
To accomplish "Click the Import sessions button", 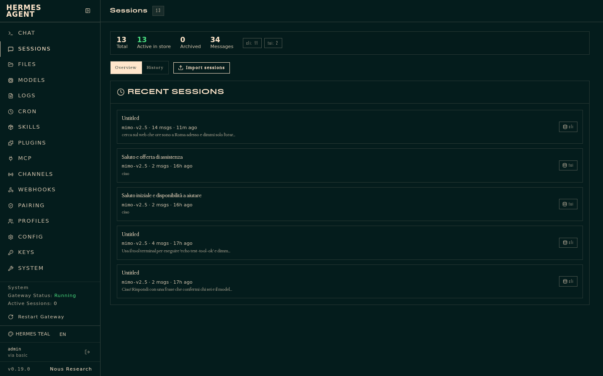I will [201, 68].
